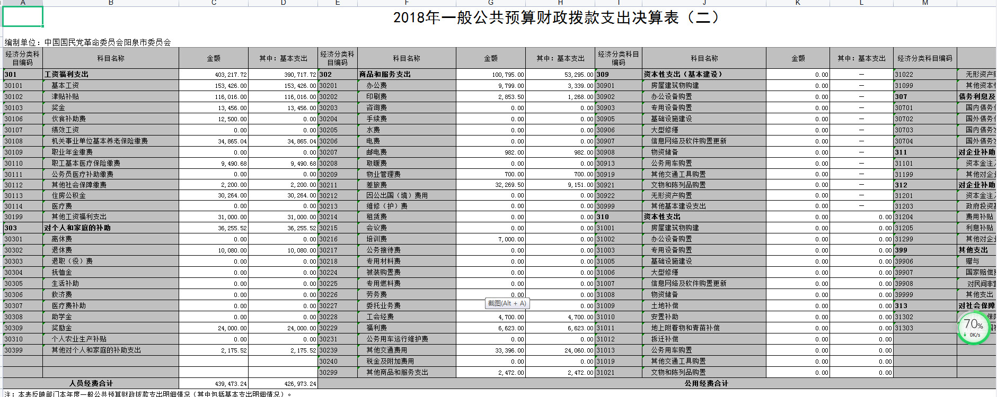Image resolution: width=997 pixels, height=397 pixels.
Task: Click the 印刷费 cell
Action: pos(407,97)
